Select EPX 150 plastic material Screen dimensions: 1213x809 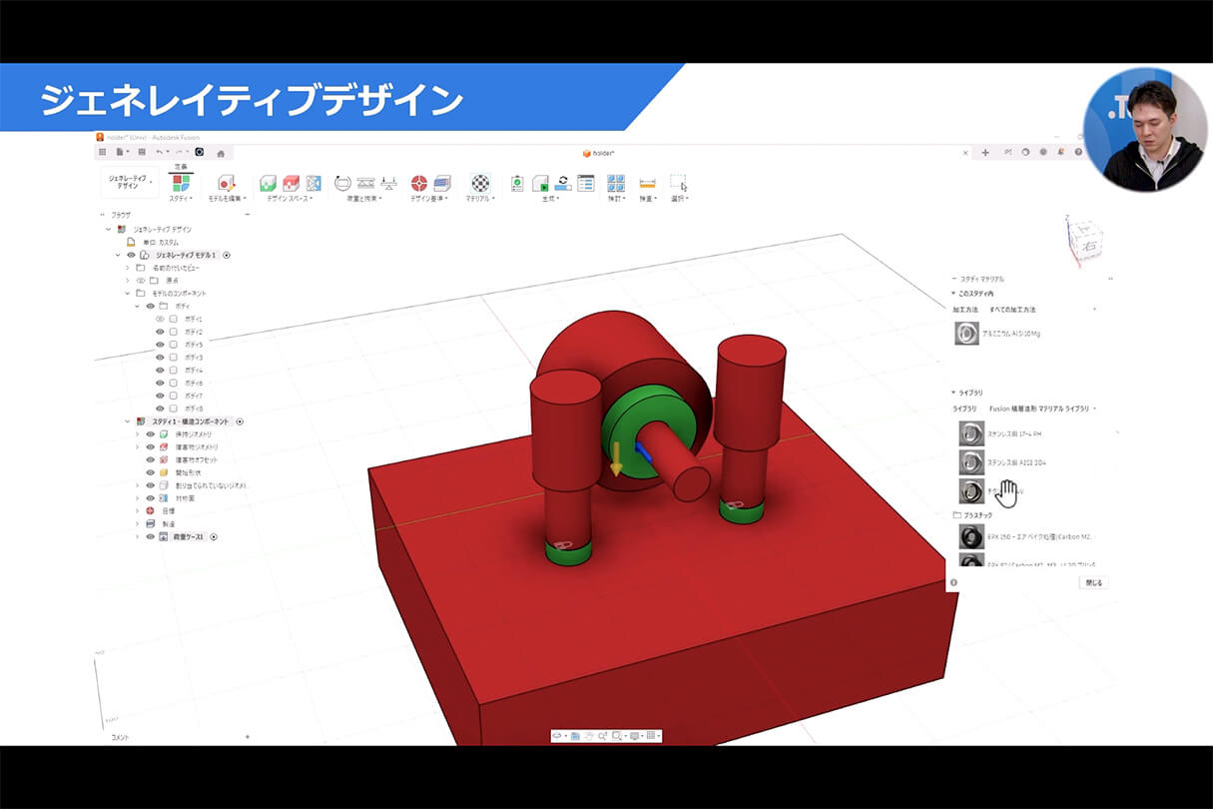click(1028, 537)
